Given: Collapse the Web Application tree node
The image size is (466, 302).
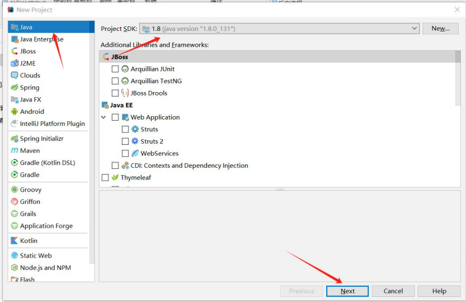Looking at the screenshot, I should pos(104,117).
